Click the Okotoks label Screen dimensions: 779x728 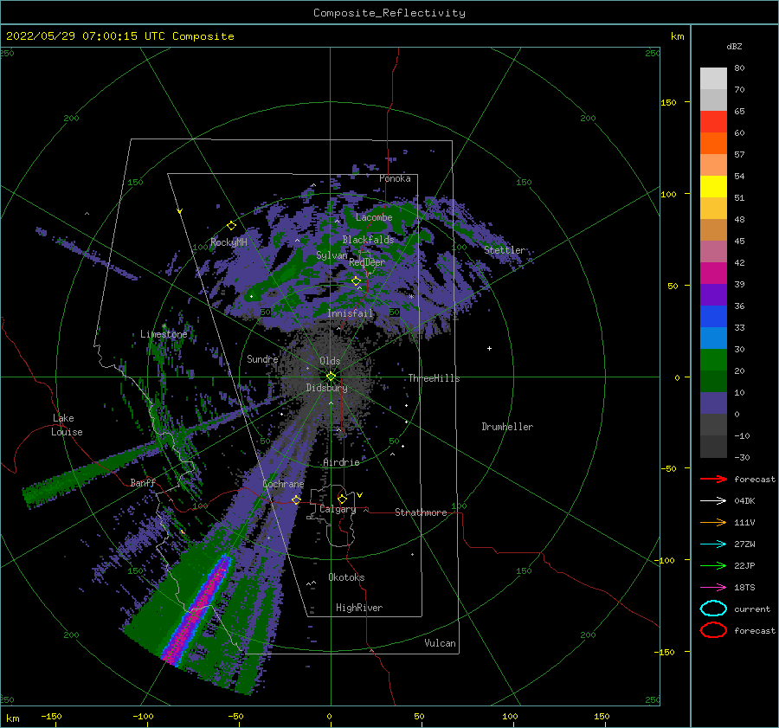pyautogui.click(x=346, y=577)
